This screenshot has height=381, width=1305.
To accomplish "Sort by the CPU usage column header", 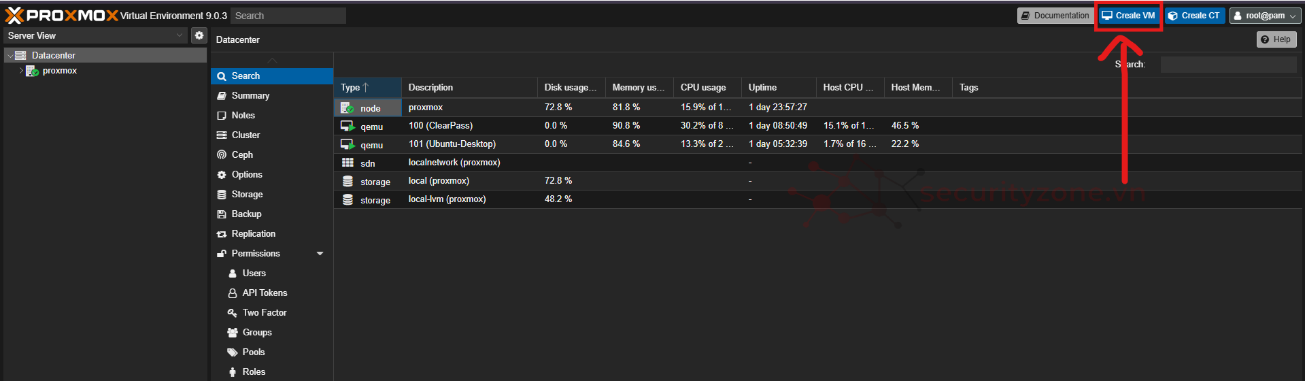I will coord(707,88).
